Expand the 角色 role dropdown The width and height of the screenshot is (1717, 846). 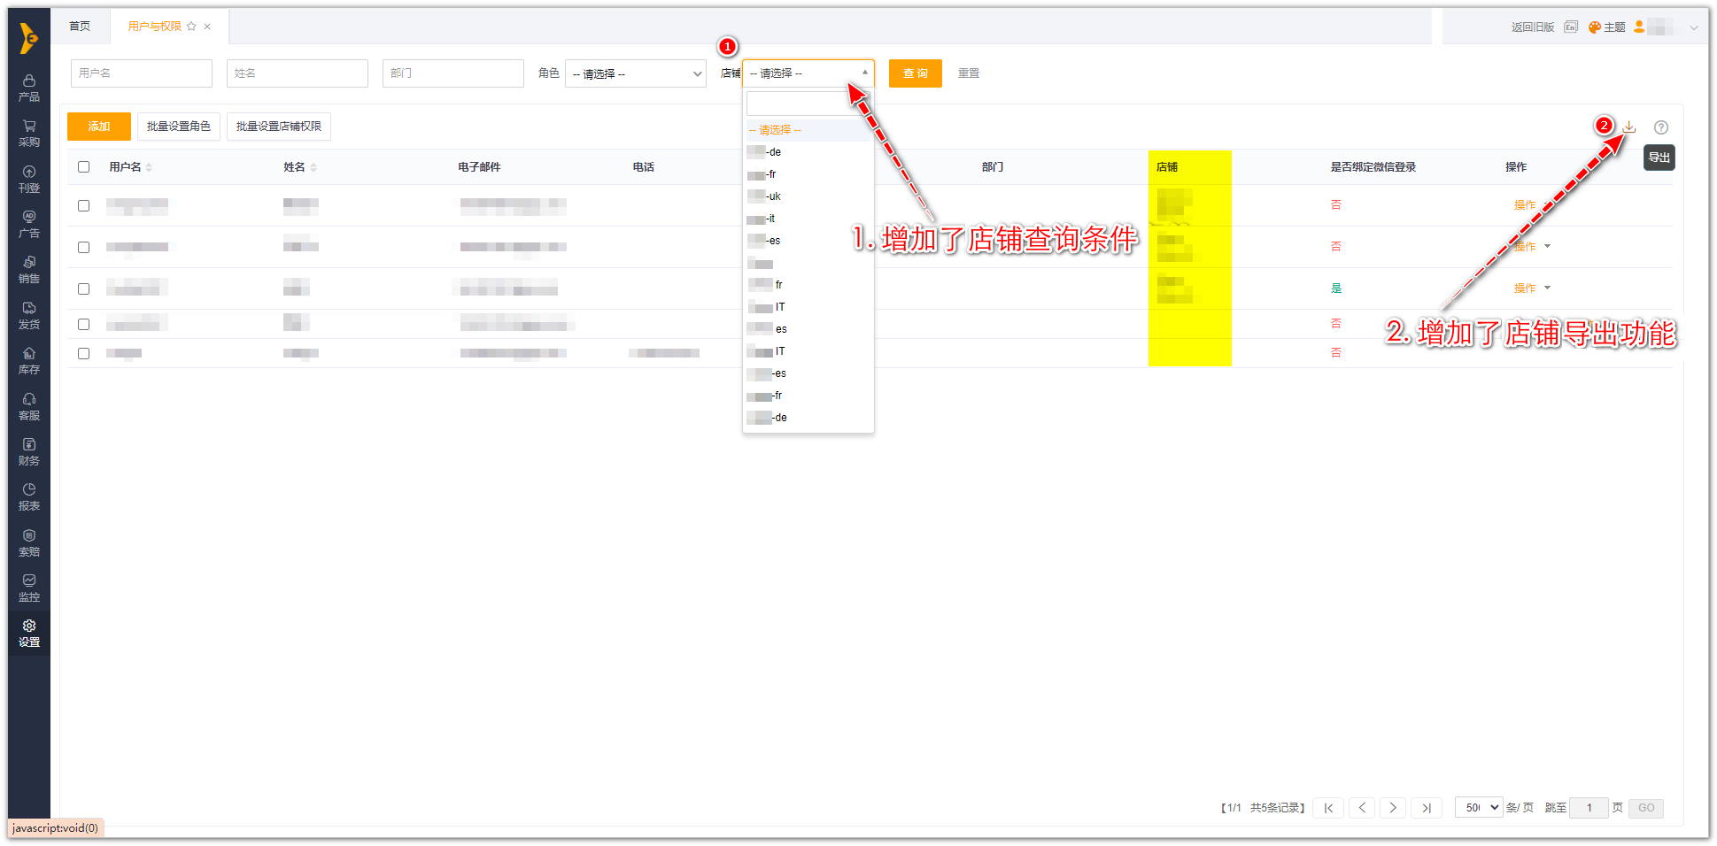click(635, 73)
